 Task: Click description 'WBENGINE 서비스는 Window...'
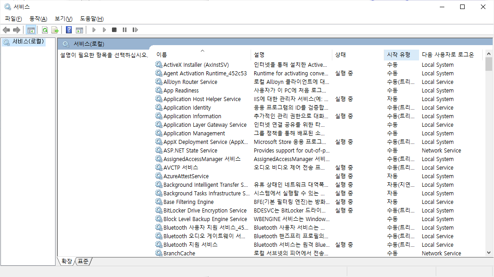tap(292, 219)
